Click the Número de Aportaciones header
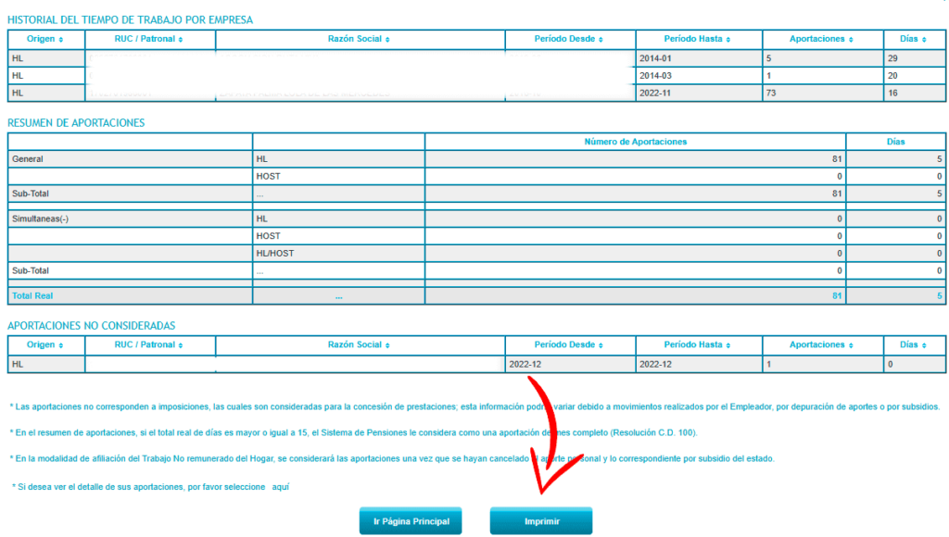This screenshot has width=949, height=537. pyautogui.click(x=635, y=142)
